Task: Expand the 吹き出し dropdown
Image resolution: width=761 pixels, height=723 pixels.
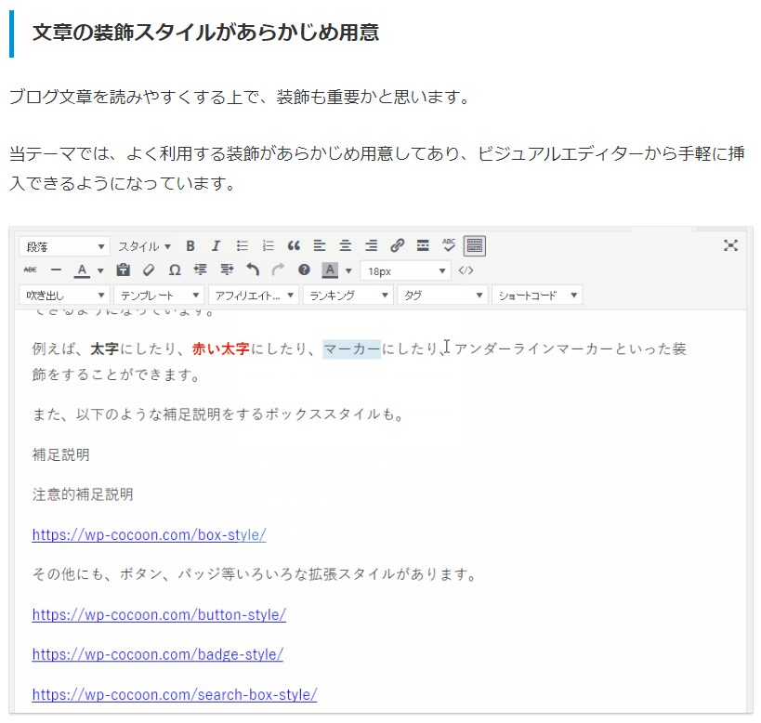Action: pos(64,295)
